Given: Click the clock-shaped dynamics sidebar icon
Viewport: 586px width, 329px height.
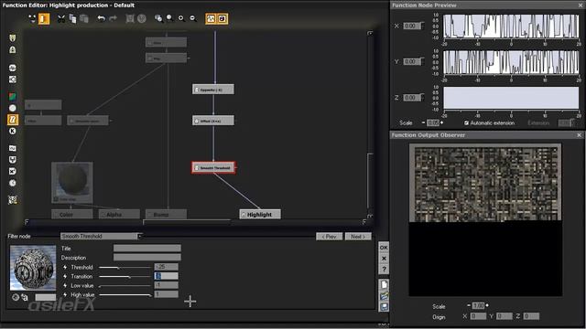Looking at the screenshot, I should [12, 183].
